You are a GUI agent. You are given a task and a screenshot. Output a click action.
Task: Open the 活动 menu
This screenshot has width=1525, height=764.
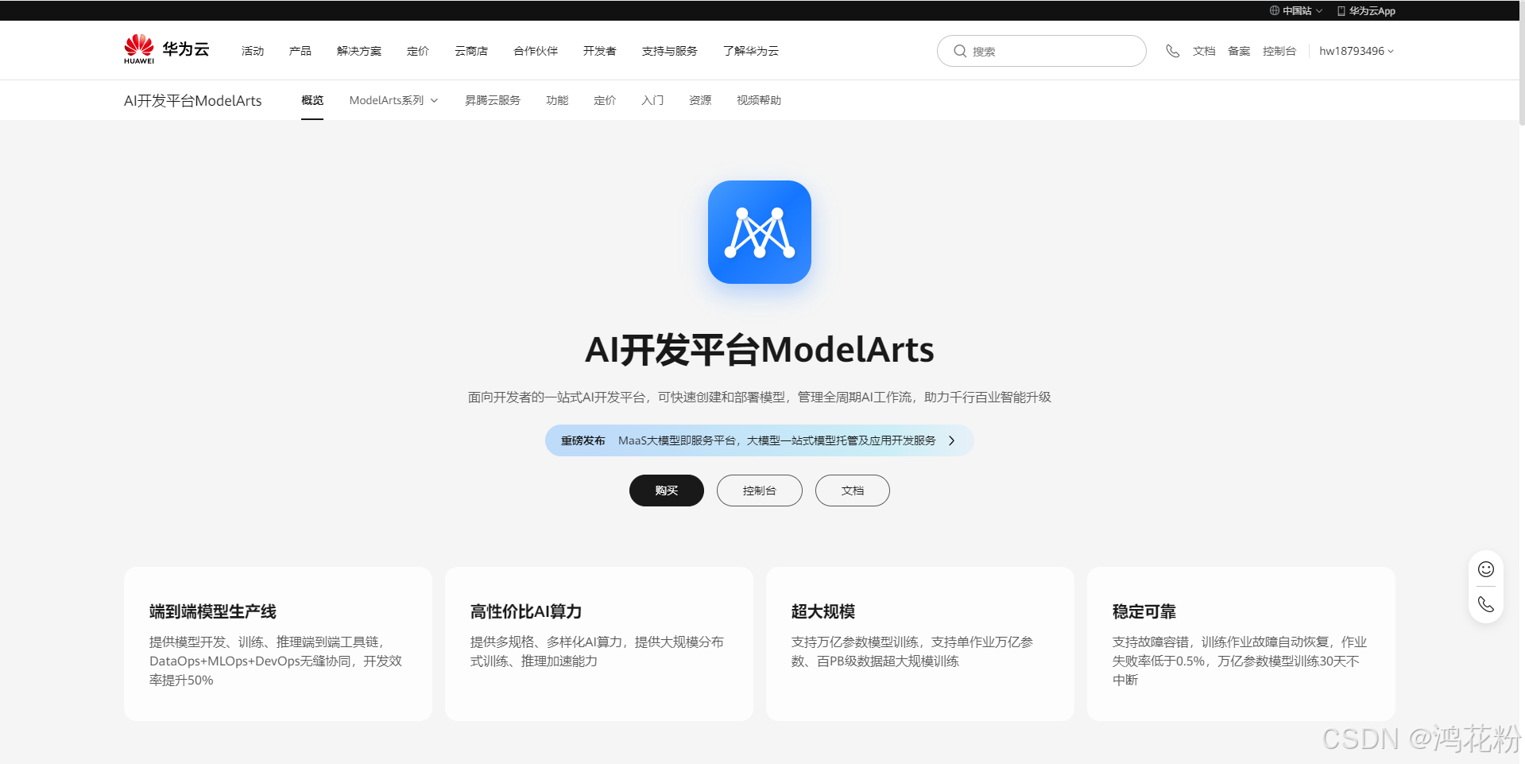click(x=253, y=51)
